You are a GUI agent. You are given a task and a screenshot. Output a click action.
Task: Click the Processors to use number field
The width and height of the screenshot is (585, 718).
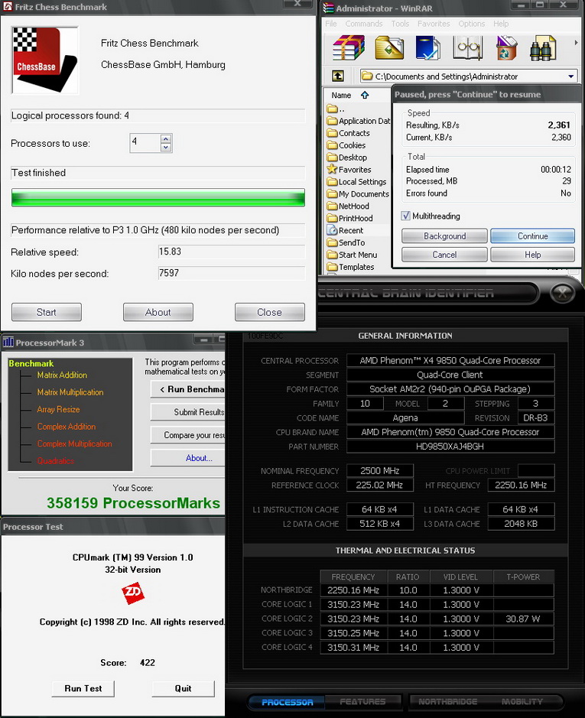click(x=145, y=142)
